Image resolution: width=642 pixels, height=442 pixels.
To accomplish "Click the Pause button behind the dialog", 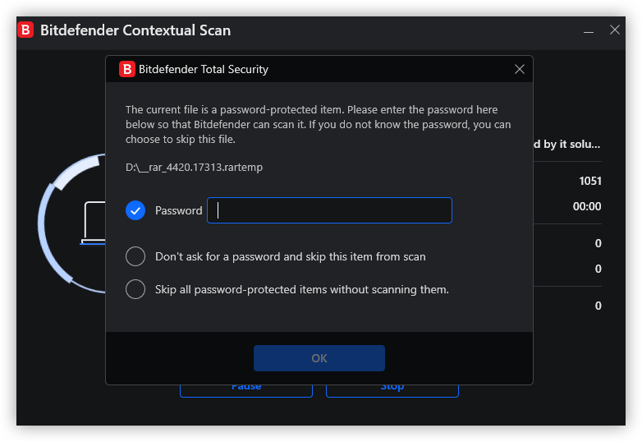I will click(246, 391).
